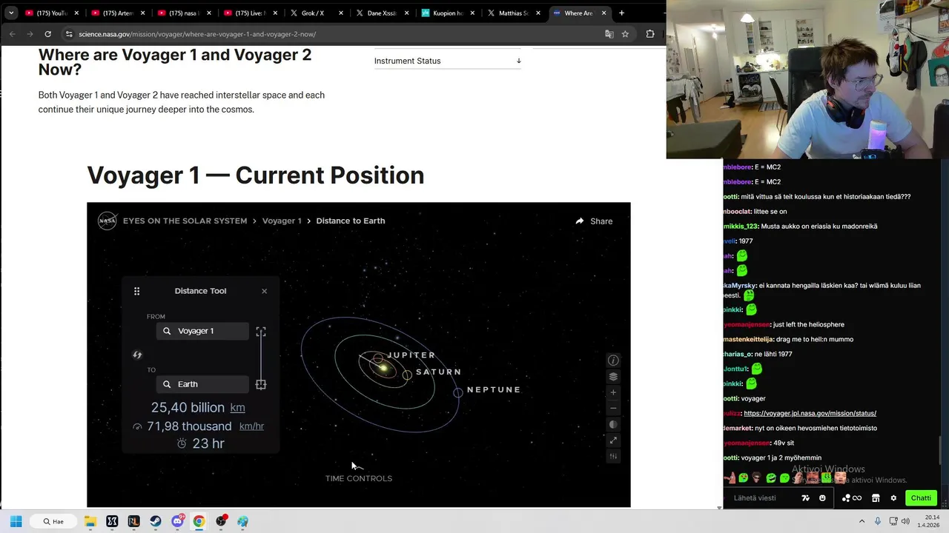Open the NASA logo in Eyes viewer
949x533 pixels.
pos(108,221)
